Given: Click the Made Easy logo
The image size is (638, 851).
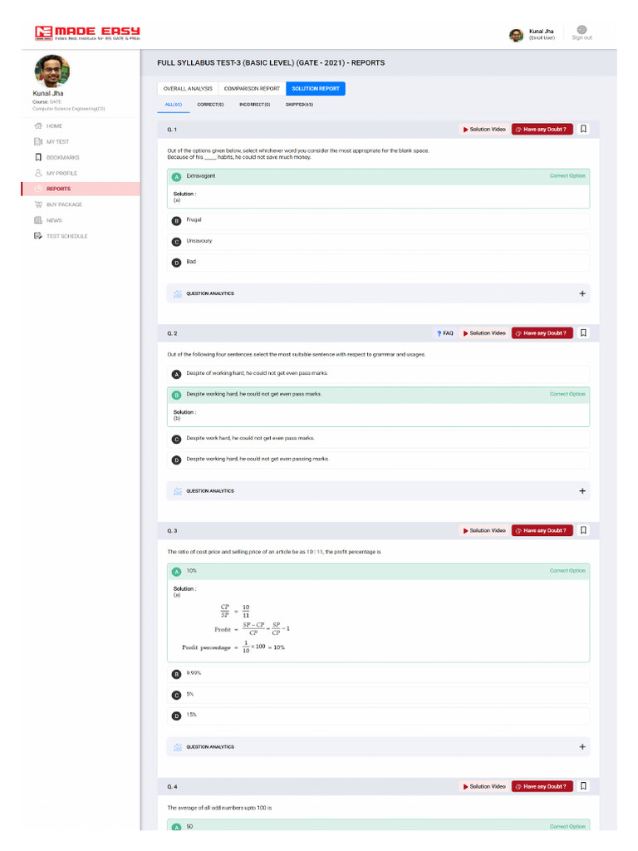Looking at the screenshot, I should [x=87, y=33].
